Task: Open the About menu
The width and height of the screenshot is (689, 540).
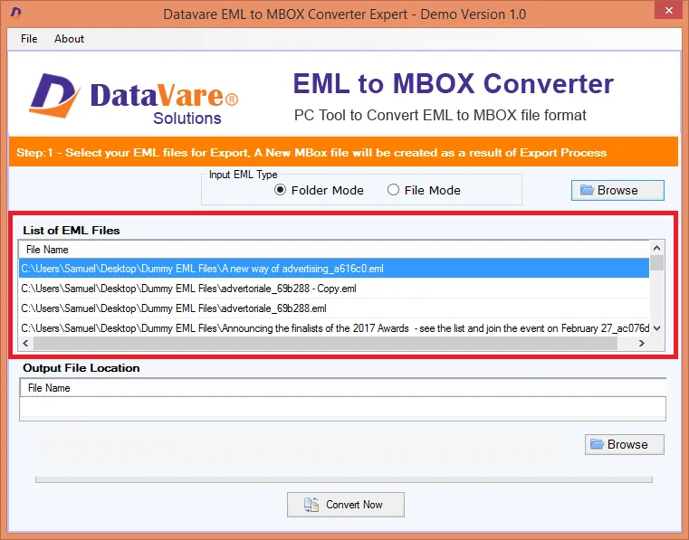Action: pyautogui.click(x=69, y=39)
